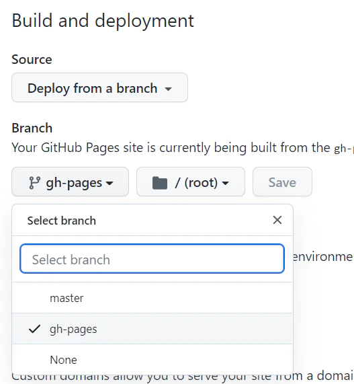Open the / (root) folder dropdown
The width and height of the screenshot is (354, 384).
(x=191, y=182)
